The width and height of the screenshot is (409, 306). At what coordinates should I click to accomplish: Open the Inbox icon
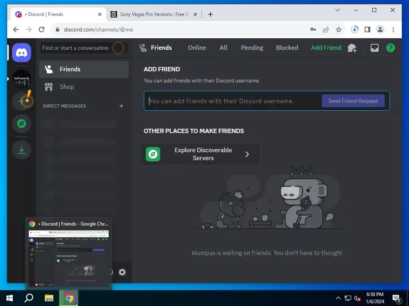(x=375, y=48)
